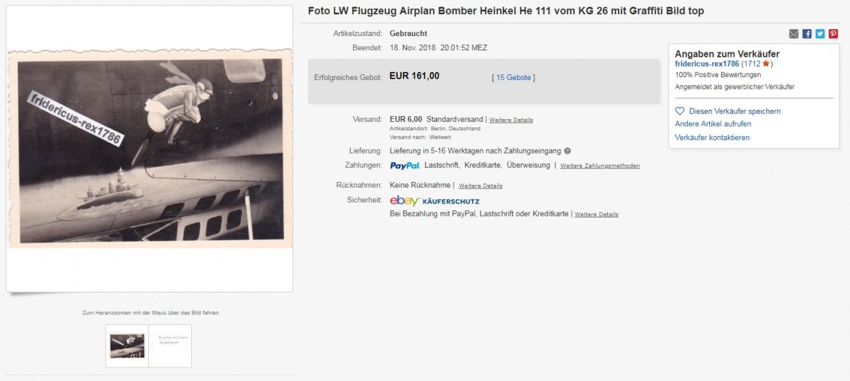Viewport: 850px width, 381px height.
Task: Click the heart icon to save seller
Action: point(680,111)
